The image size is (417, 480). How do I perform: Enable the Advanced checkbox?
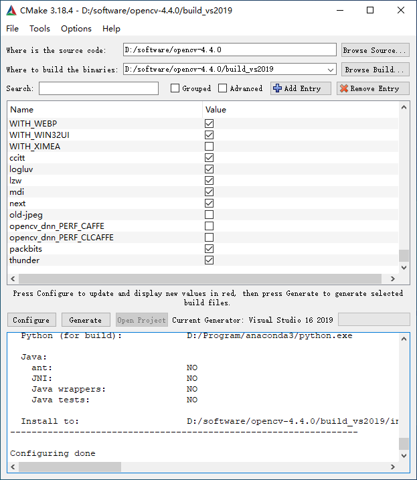[x=223, y=88]
